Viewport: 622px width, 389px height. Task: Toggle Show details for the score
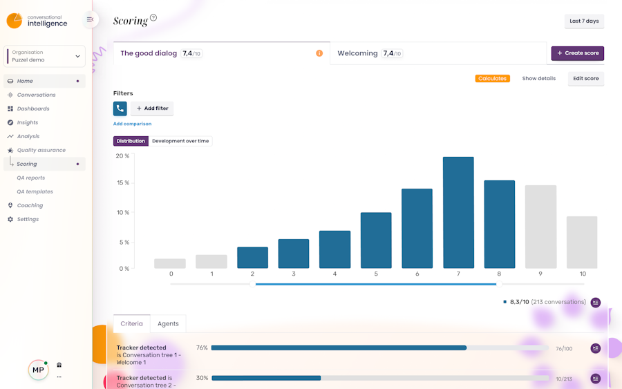coord(538,79)
